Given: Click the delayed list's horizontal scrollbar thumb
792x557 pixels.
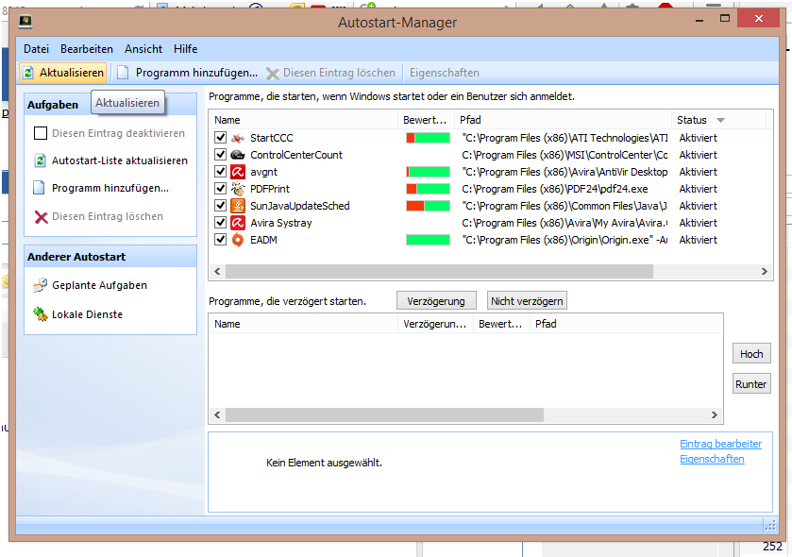Looking at the screenshot, I should 384,415.
